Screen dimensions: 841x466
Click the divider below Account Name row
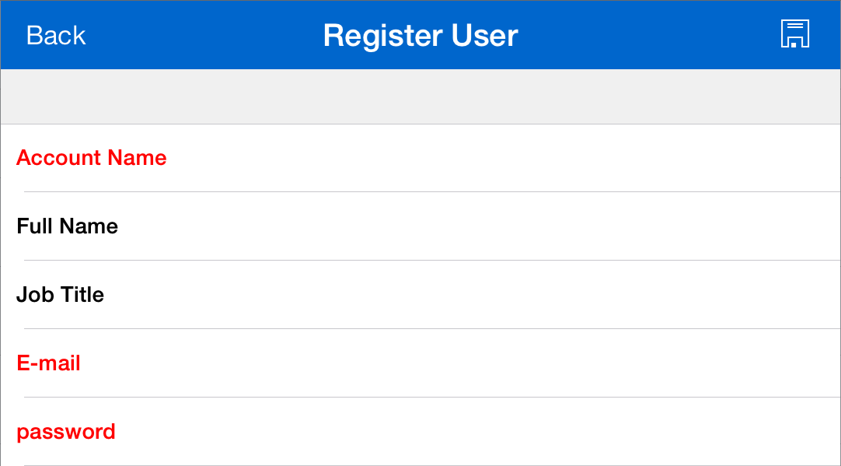pyautogui.click(x=432, y=191)
